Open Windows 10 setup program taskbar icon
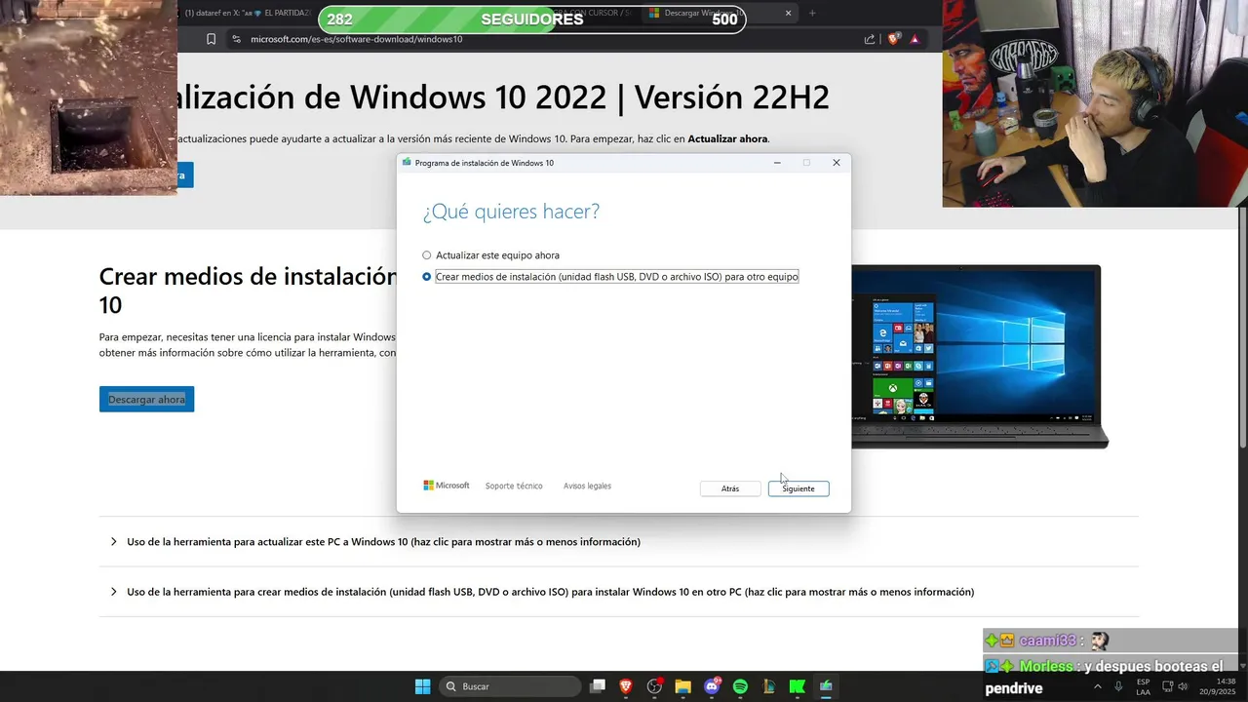Viewport: 1248px width, 702px height. click(826, 686)
